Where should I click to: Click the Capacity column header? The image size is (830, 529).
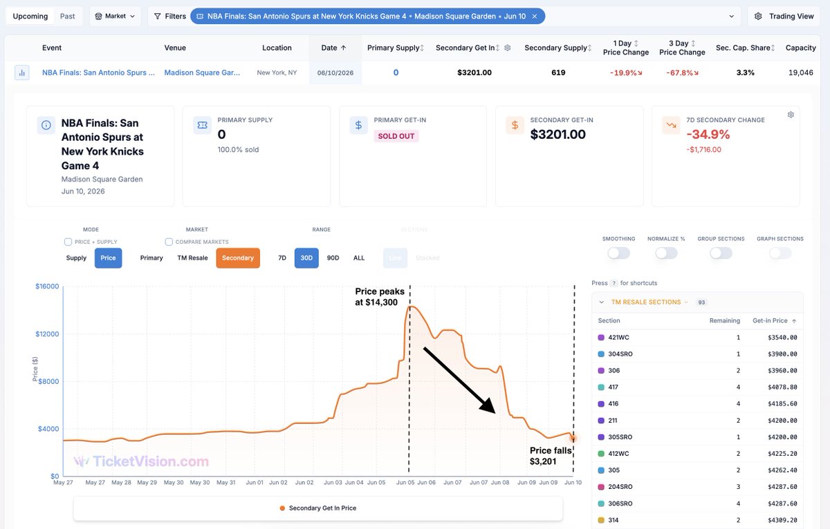pos(800,48)
